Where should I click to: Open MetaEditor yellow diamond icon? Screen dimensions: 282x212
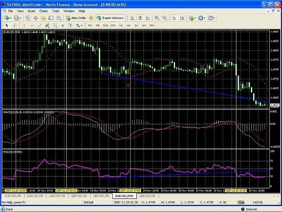91,18
